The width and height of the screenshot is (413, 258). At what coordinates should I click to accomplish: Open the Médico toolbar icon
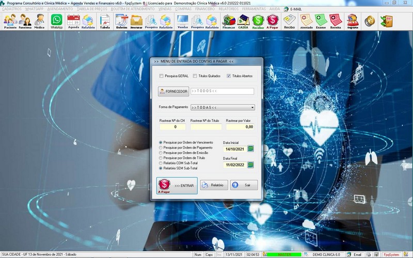pyautogui.click(x=39, y=21)
